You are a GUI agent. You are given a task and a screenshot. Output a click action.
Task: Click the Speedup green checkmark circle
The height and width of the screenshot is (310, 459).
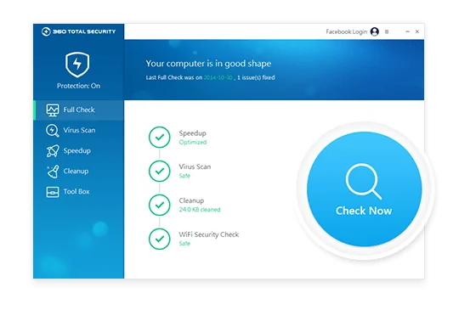tap(159, 137)
